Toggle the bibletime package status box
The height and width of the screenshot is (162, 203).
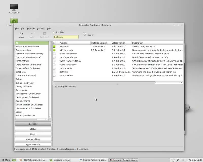pyautogui.click(x=54, y=46)
